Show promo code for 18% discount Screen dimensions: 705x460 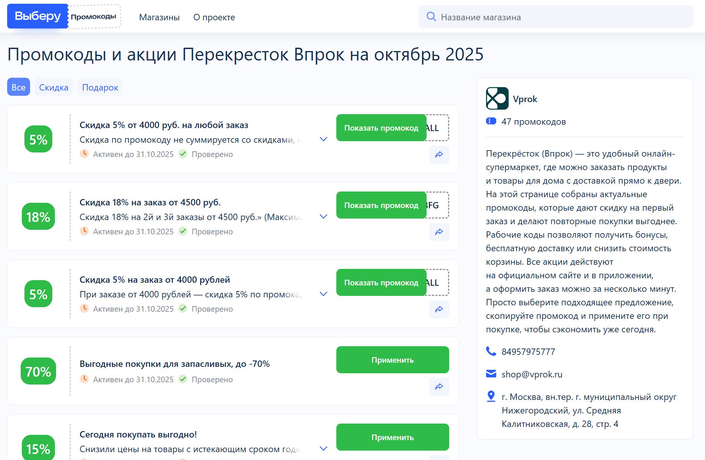pyautogui.click(x=381, y=205)
